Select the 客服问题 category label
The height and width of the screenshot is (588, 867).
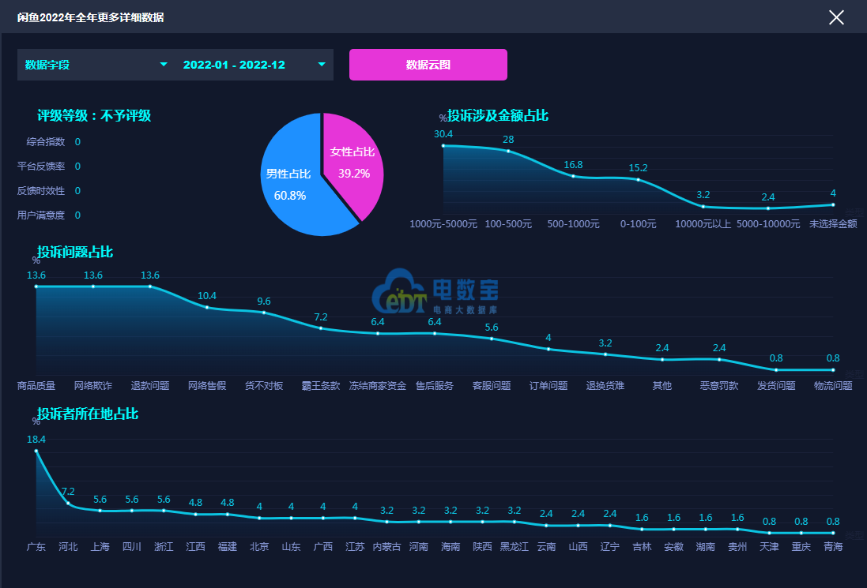(x=492, y=385)
